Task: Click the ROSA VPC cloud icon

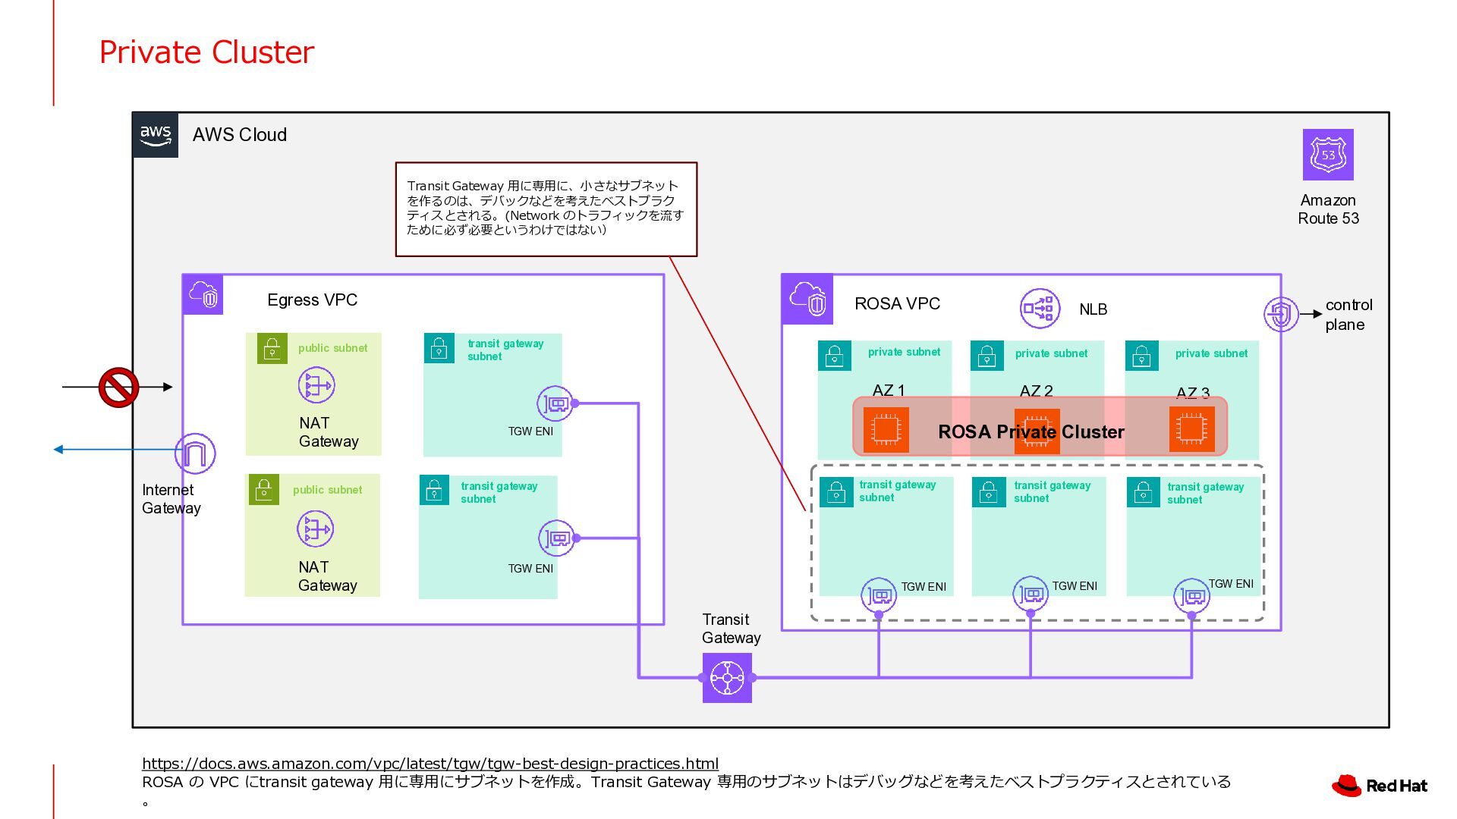Action: [x=807, y=299]
